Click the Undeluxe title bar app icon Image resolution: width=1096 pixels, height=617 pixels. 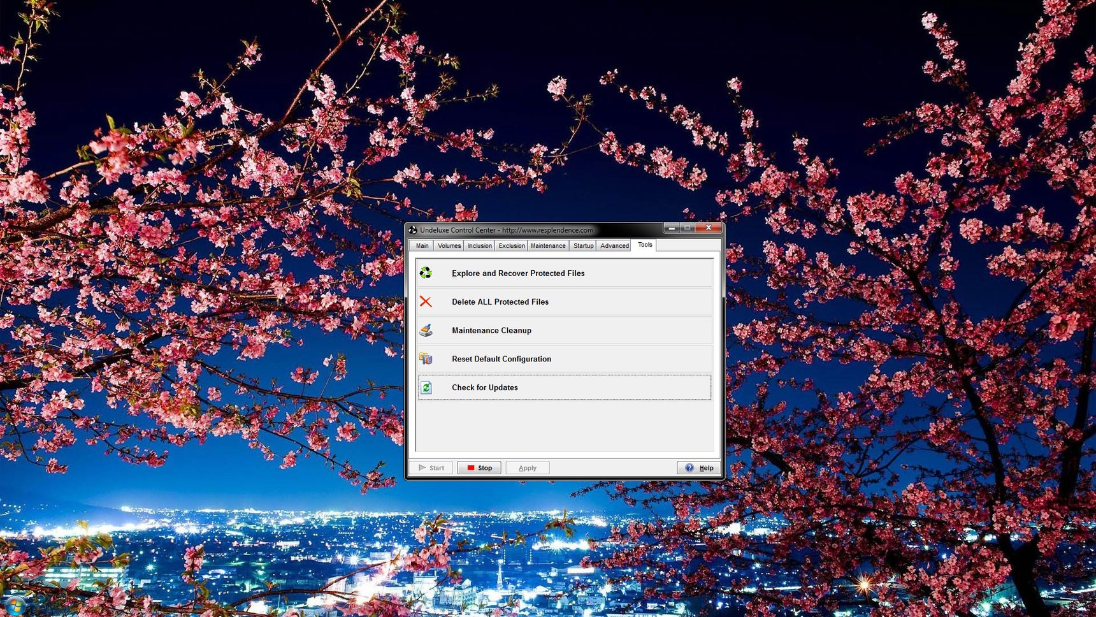[413, 230]
